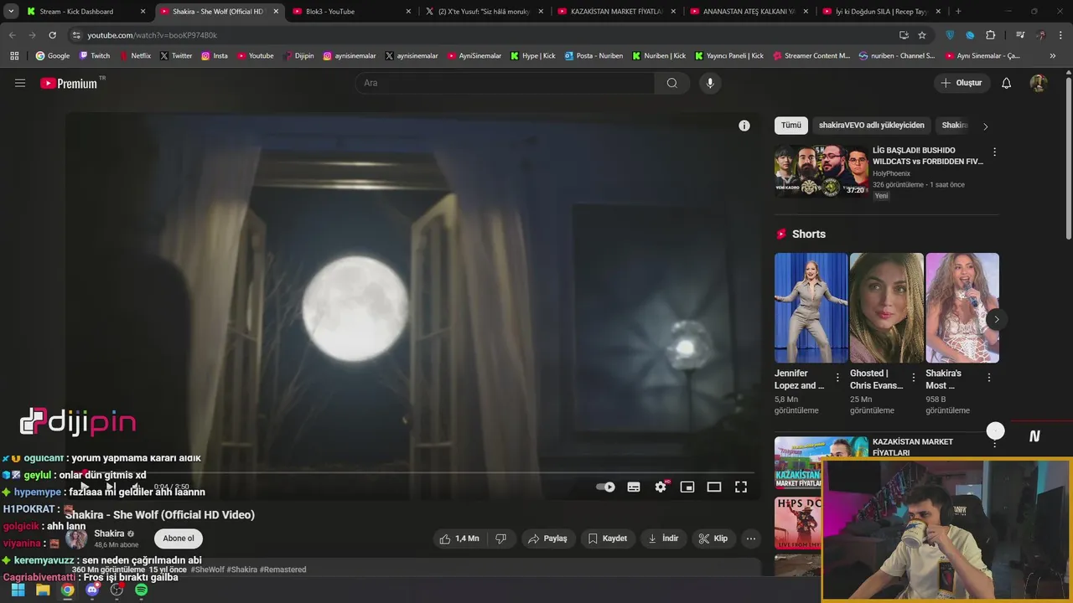The height and width of the screenshot is (603, 1073).
Task: Show video info card icon
Action: point(744,126)
